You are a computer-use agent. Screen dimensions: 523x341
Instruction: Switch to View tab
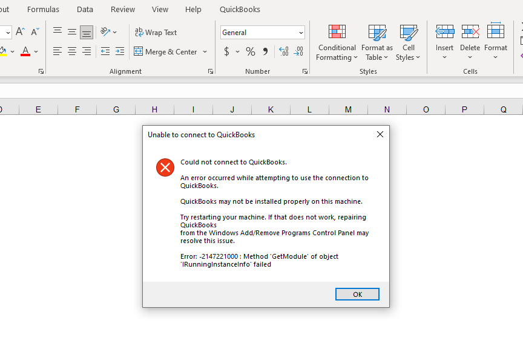click(x=160, y=9)
